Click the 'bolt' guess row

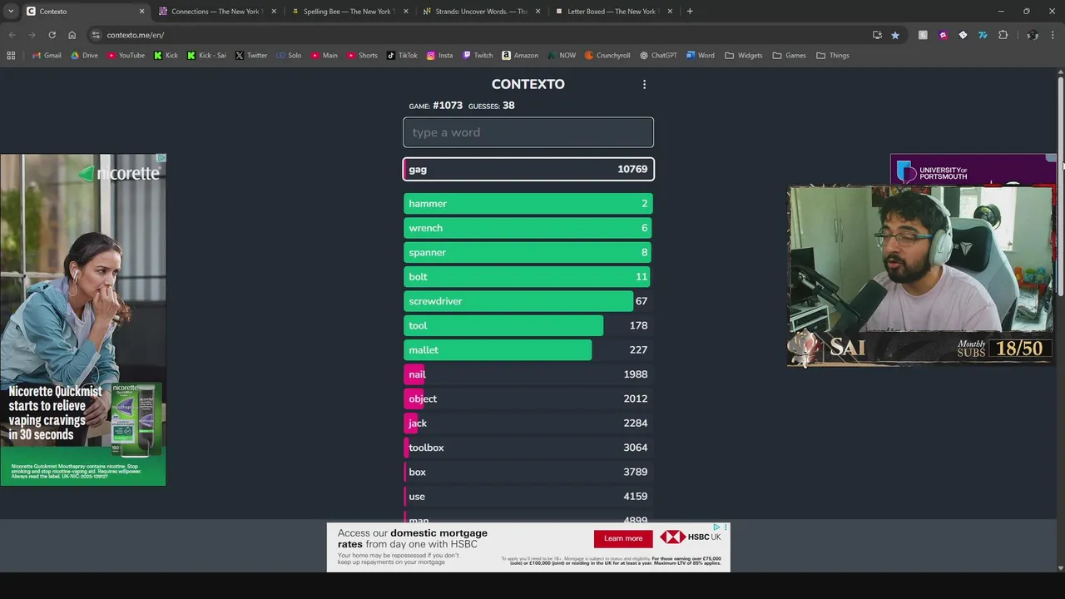click(x=528, y=277)
